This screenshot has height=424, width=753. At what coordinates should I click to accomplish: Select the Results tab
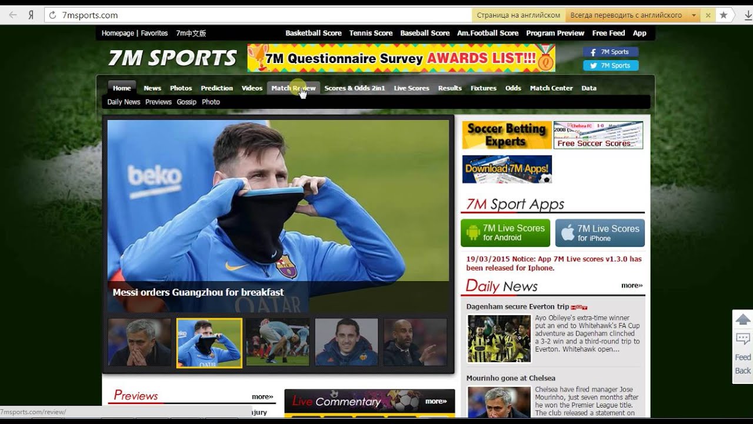tap(450, 88)
